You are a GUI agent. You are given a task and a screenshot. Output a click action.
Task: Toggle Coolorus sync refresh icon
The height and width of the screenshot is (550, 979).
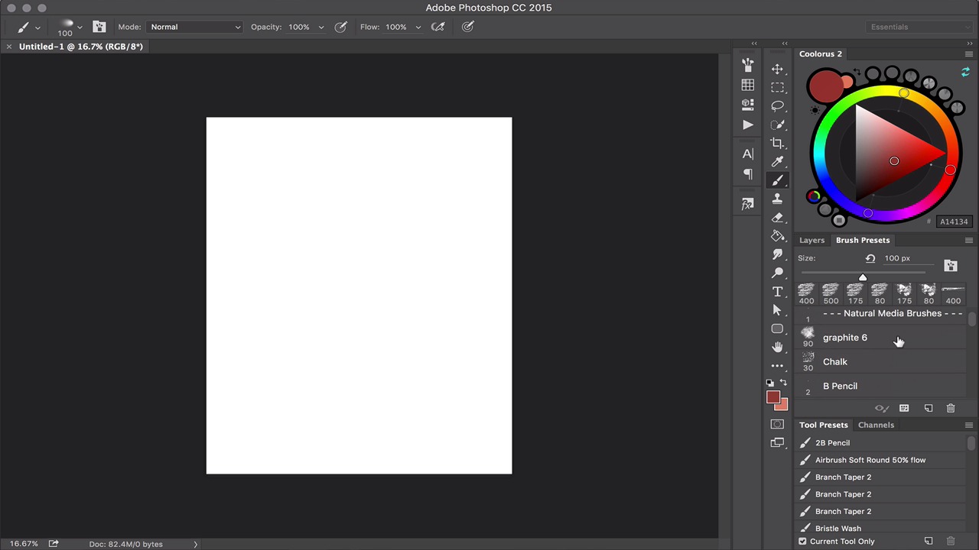pos(965,73)
